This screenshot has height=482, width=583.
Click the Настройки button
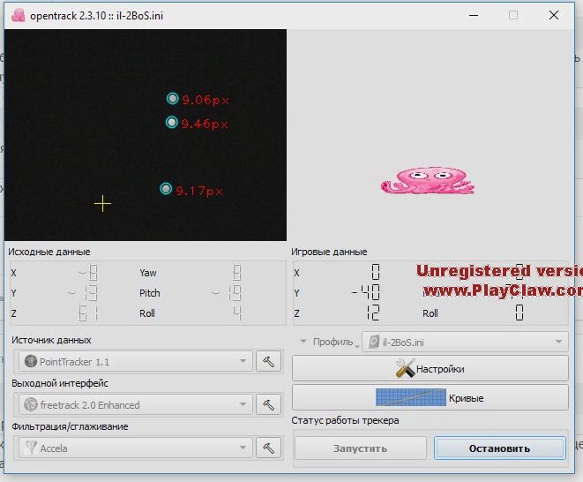pyautogui.click(x=430, y=368)
